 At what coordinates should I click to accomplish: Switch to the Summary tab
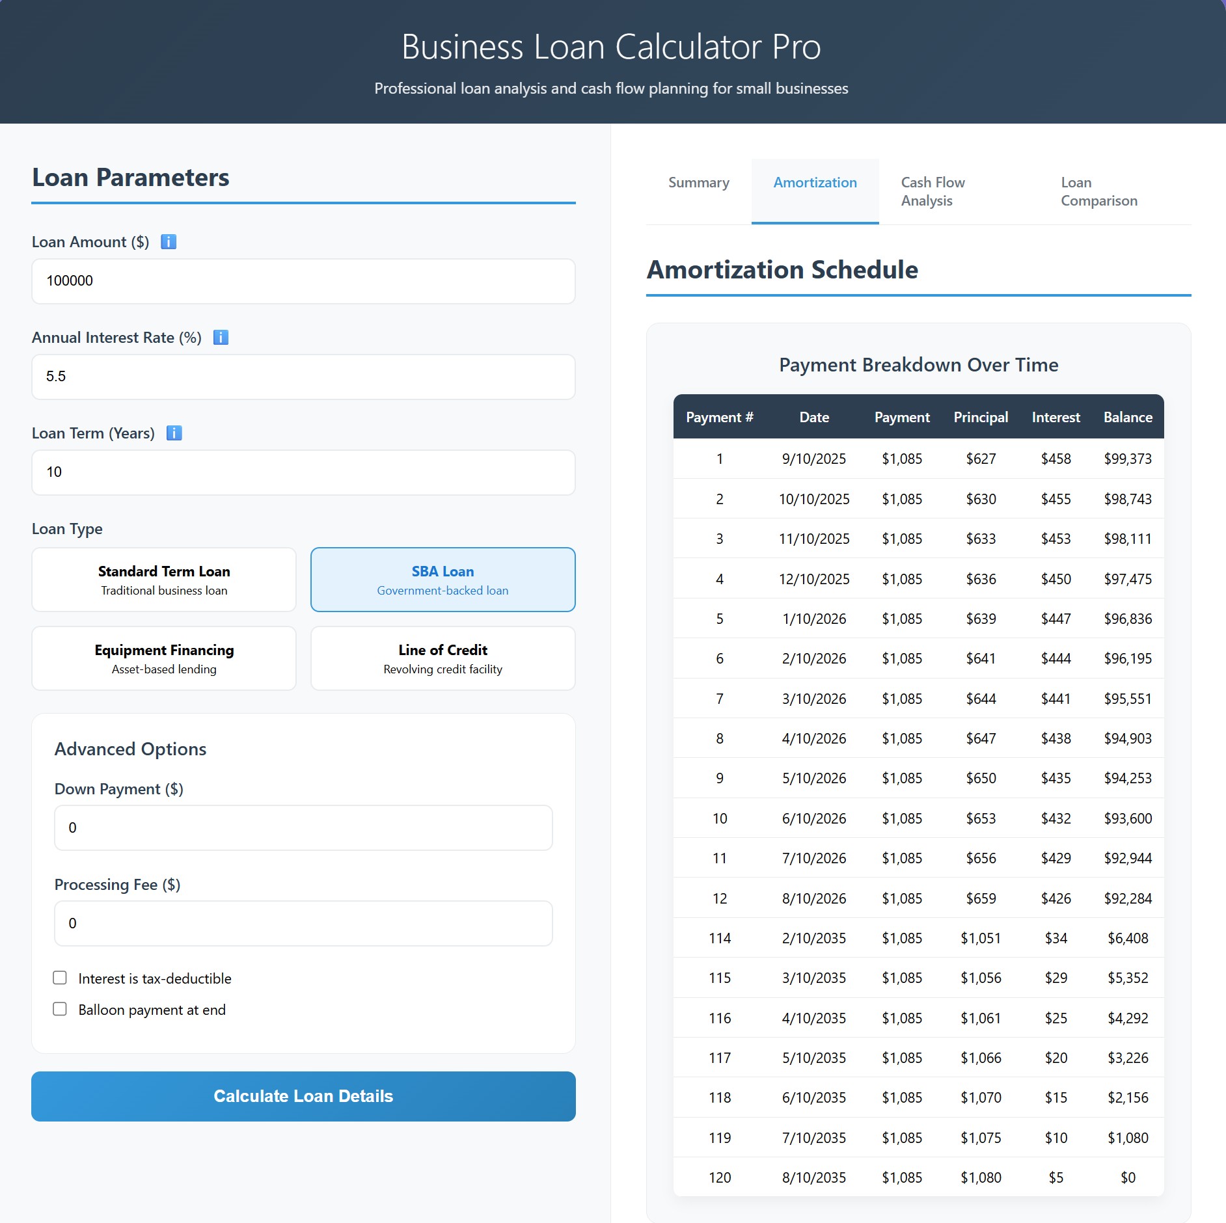click(698, 183)
